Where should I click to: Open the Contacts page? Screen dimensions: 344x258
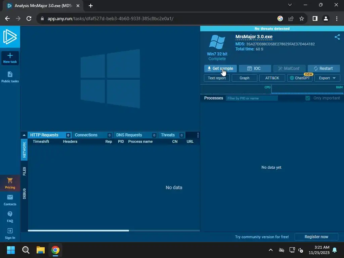point(10,200)
